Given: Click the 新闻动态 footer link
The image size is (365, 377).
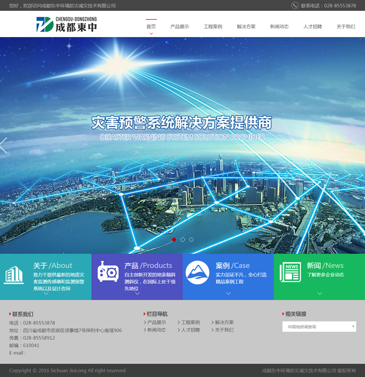Looking at the screenshot, I should (x=156, y=330).
